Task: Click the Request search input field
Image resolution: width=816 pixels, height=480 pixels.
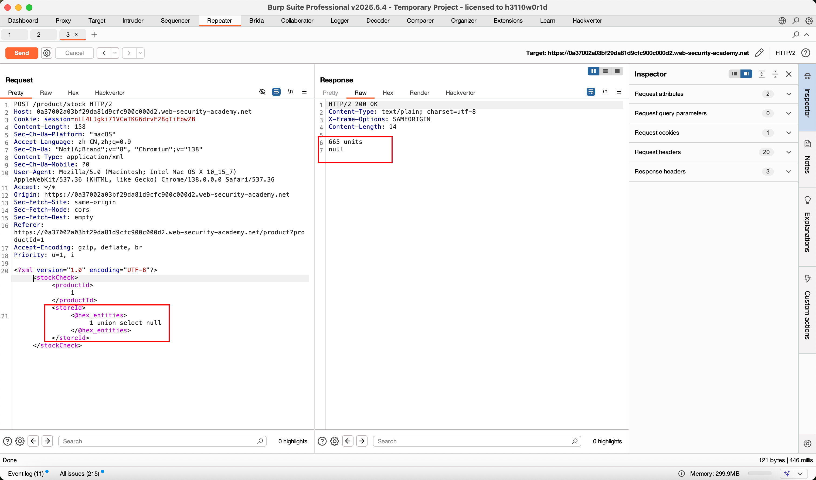Action: pyautogui.click(x=162, y=441)
